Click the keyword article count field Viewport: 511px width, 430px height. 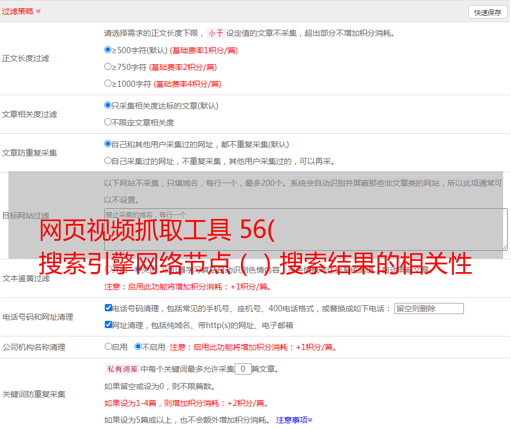click(243, 369)
